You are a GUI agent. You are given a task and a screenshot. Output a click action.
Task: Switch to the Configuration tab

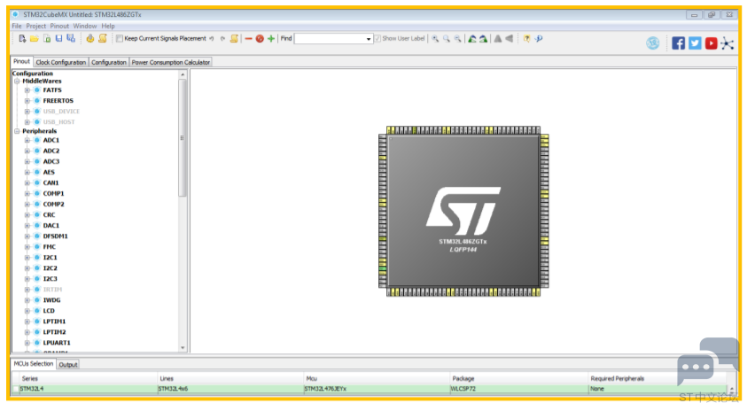(x=109, y=62)
